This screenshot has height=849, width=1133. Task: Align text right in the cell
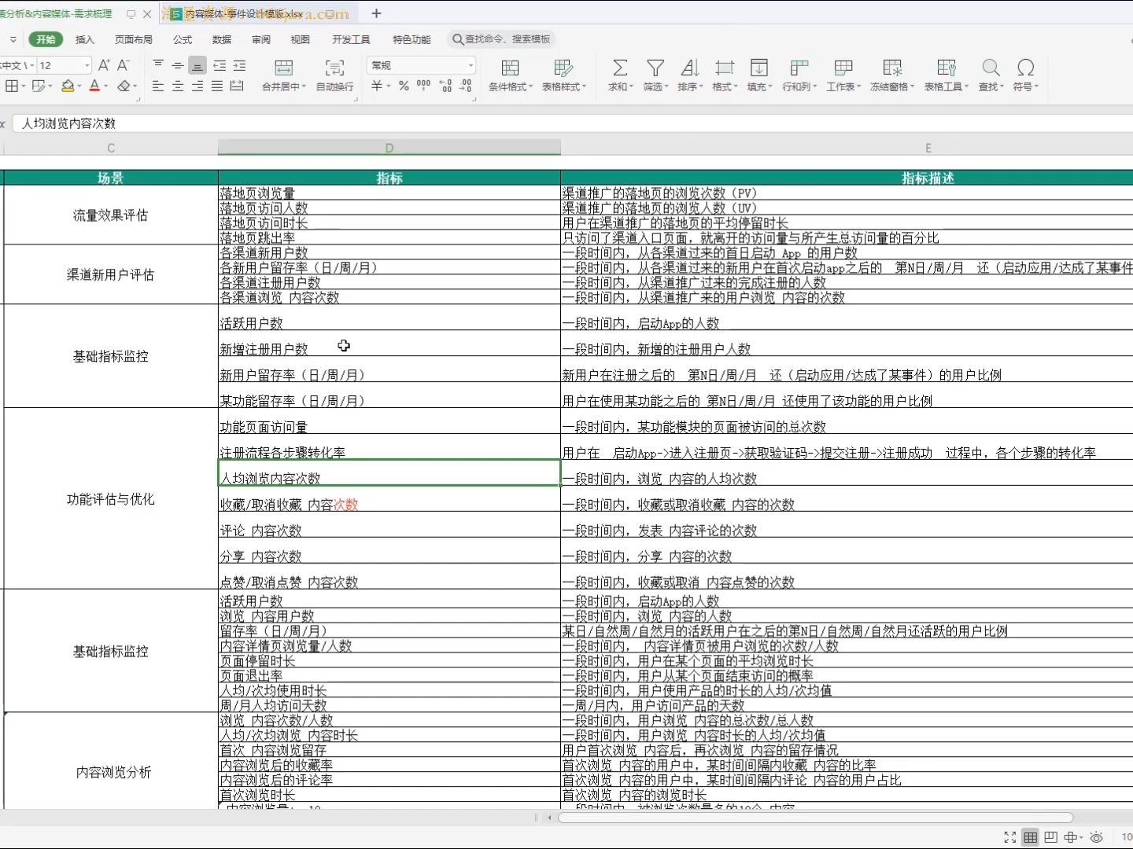197,86
